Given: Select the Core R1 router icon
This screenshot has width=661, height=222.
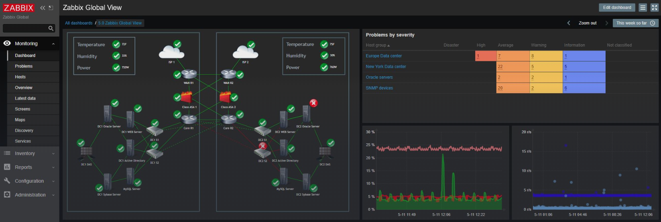Looking at the screenshot, I should click(189, 119).
